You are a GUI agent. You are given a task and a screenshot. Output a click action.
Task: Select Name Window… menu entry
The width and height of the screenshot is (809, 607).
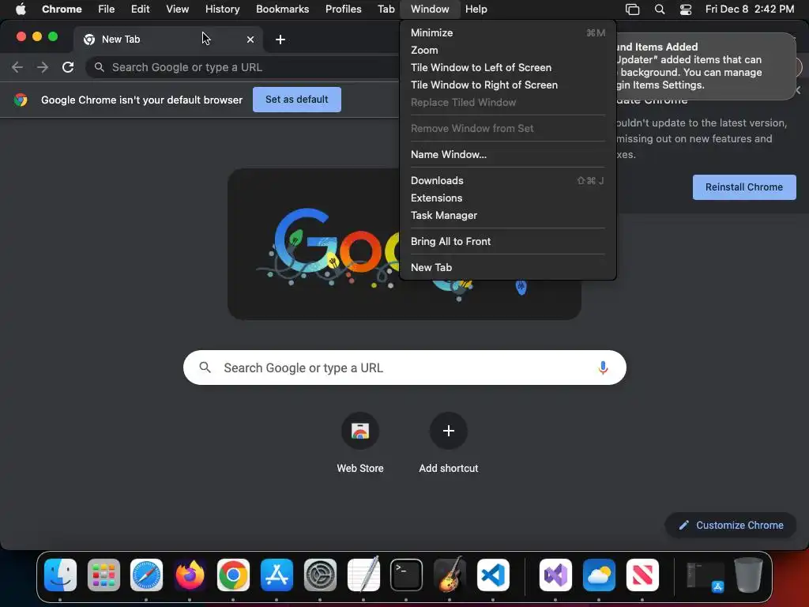pyautogui.click(x=508, y=154)
